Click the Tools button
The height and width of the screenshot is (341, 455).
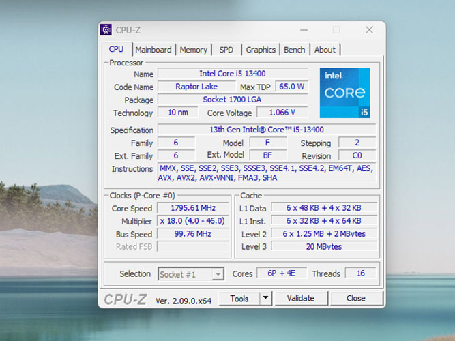tap(239, 298)
